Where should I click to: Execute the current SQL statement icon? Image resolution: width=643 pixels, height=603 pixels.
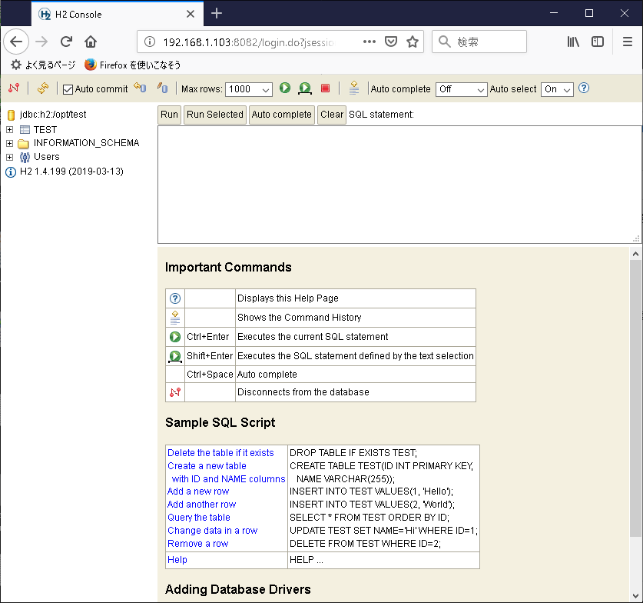pyautogui.click(x=284, y=88)
